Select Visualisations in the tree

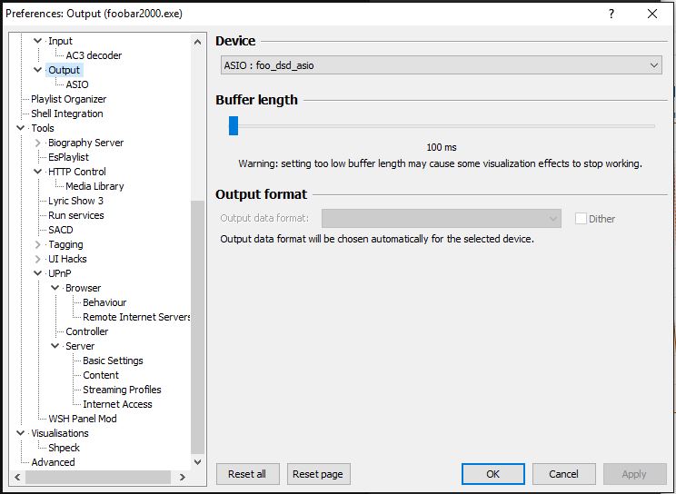[59, 434]
